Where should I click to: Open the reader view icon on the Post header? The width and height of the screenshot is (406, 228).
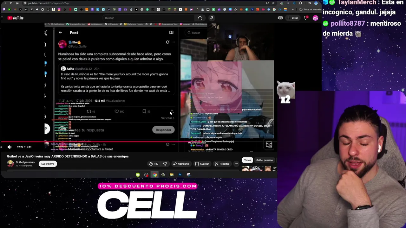click(x=171, y=32)
